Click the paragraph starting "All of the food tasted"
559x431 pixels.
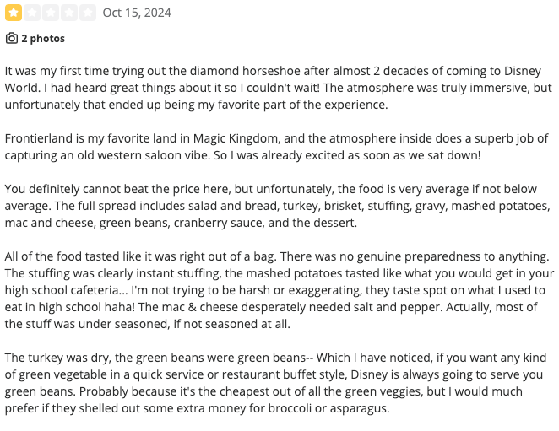(x=279, y=290)
